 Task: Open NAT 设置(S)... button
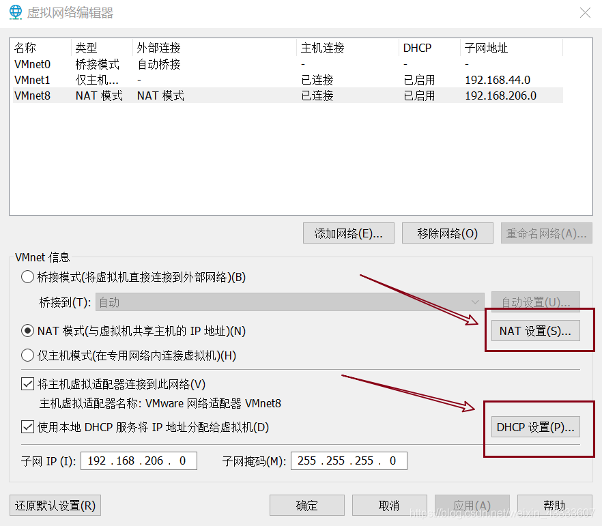tap(536, 331)
